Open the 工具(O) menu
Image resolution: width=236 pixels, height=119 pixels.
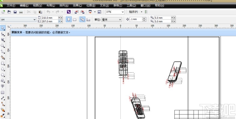[131, 6]
